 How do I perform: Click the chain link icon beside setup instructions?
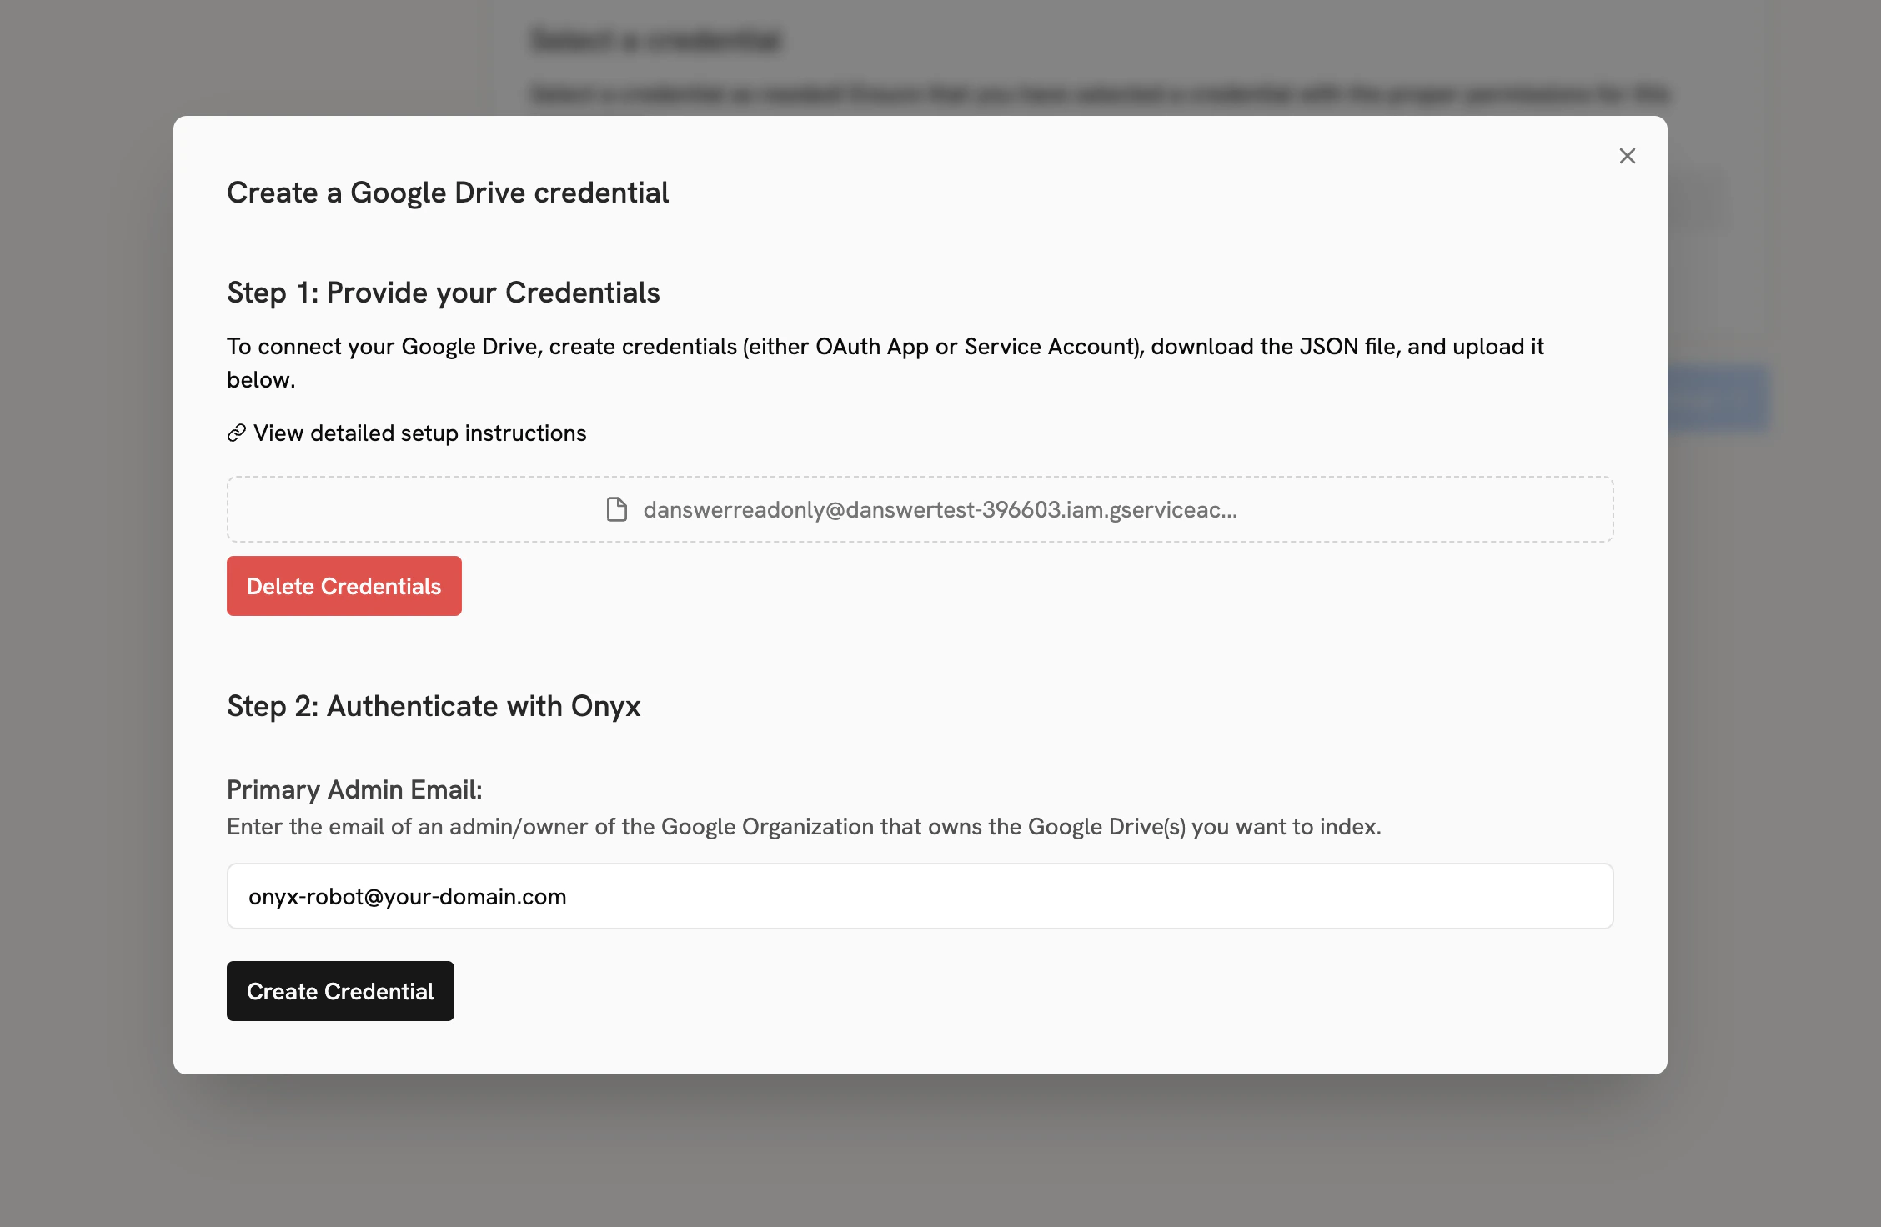pos(235,433)
